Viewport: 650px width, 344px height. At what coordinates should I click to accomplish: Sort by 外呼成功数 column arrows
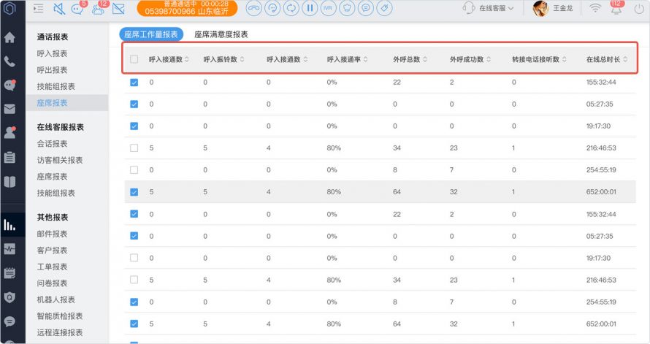point(489,59)
